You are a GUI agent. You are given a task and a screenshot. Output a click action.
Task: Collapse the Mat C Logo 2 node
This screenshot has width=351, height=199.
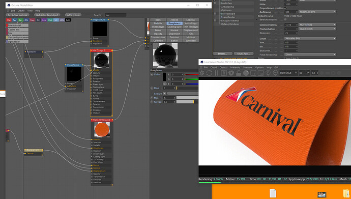[x=92, y=50]
